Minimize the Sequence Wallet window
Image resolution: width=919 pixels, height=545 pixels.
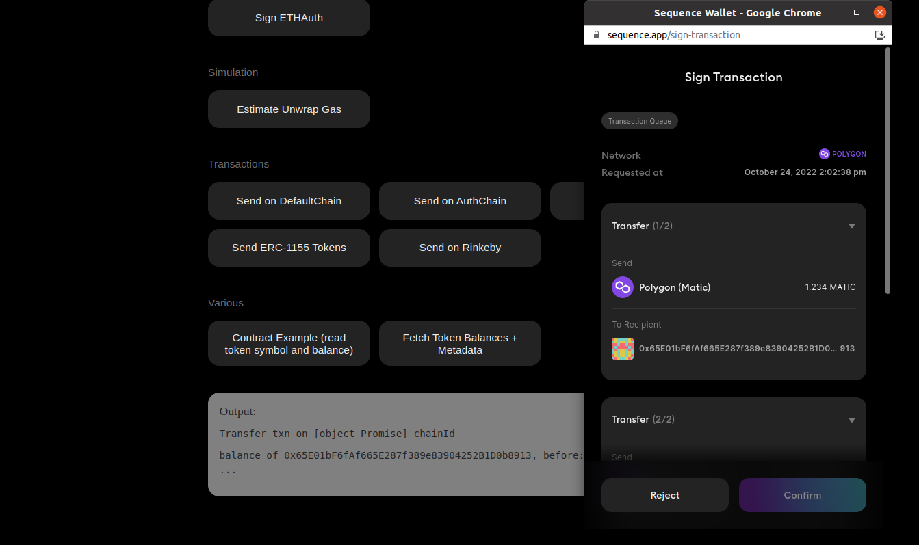tap(833, 13)
